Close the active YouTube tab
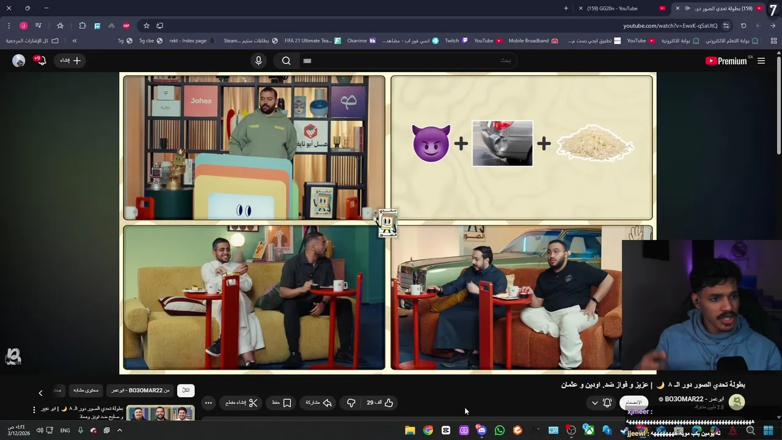The width and height of the screenshot is (782, 440). [677, 9]
